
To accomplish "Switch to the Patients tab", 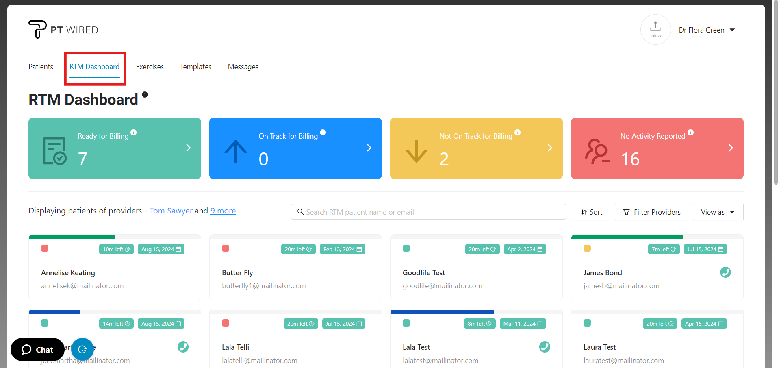I will coord(41,66).
